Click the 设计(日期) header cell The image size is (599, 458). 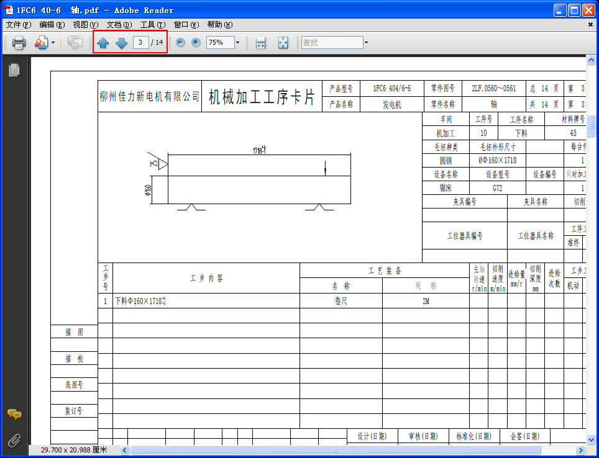[372, 436]
